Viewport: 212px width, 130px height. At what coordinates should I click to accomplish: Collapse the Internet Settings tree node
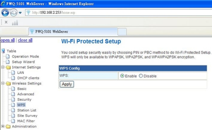pos(3,67)
